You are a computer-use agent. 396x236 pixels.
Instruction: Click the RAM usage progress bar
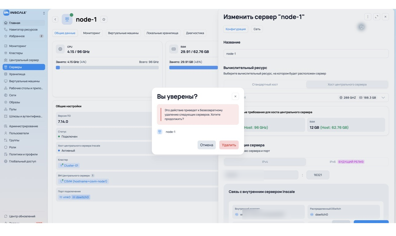coord(193,68)
